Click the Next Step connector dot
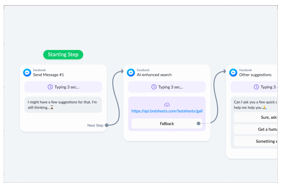Viewport: 284px width, 187px height. [107, 125]
